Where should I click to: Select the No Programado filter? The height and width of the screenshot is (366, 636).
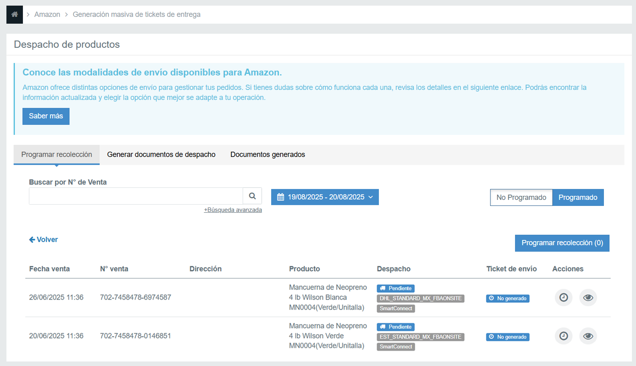[x=521, y=197]
